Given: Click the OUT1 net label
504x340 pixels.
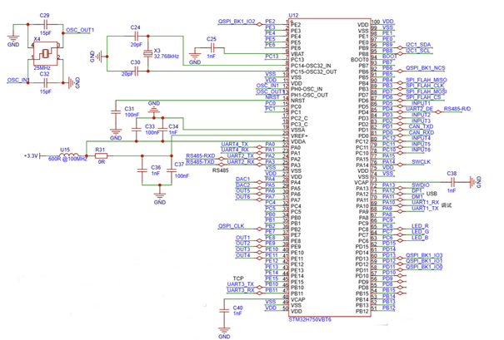Looking at the screenshot, I should [242, 238].
